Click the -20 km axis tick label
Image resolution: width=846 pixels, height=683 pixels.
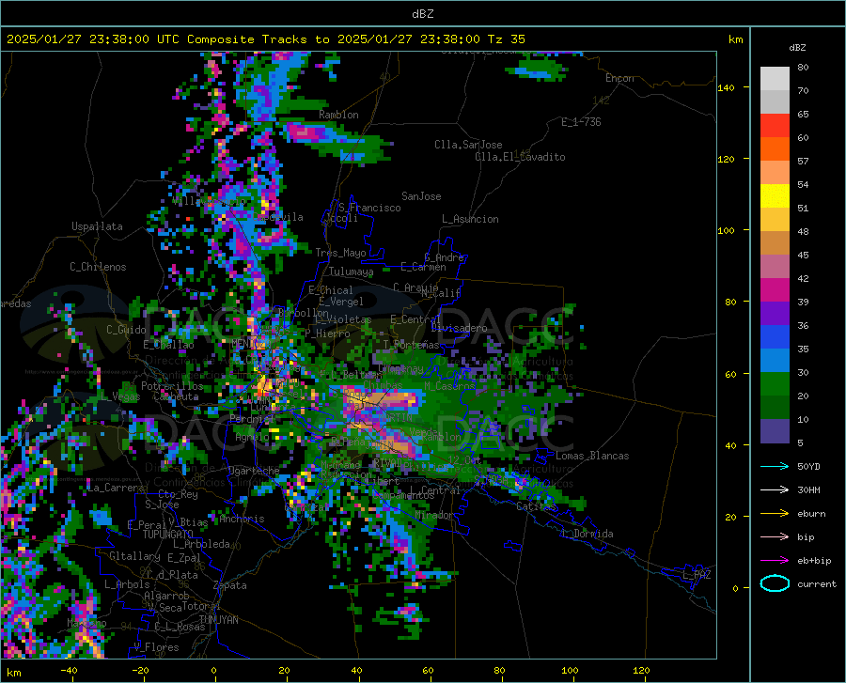coord(140,671)
